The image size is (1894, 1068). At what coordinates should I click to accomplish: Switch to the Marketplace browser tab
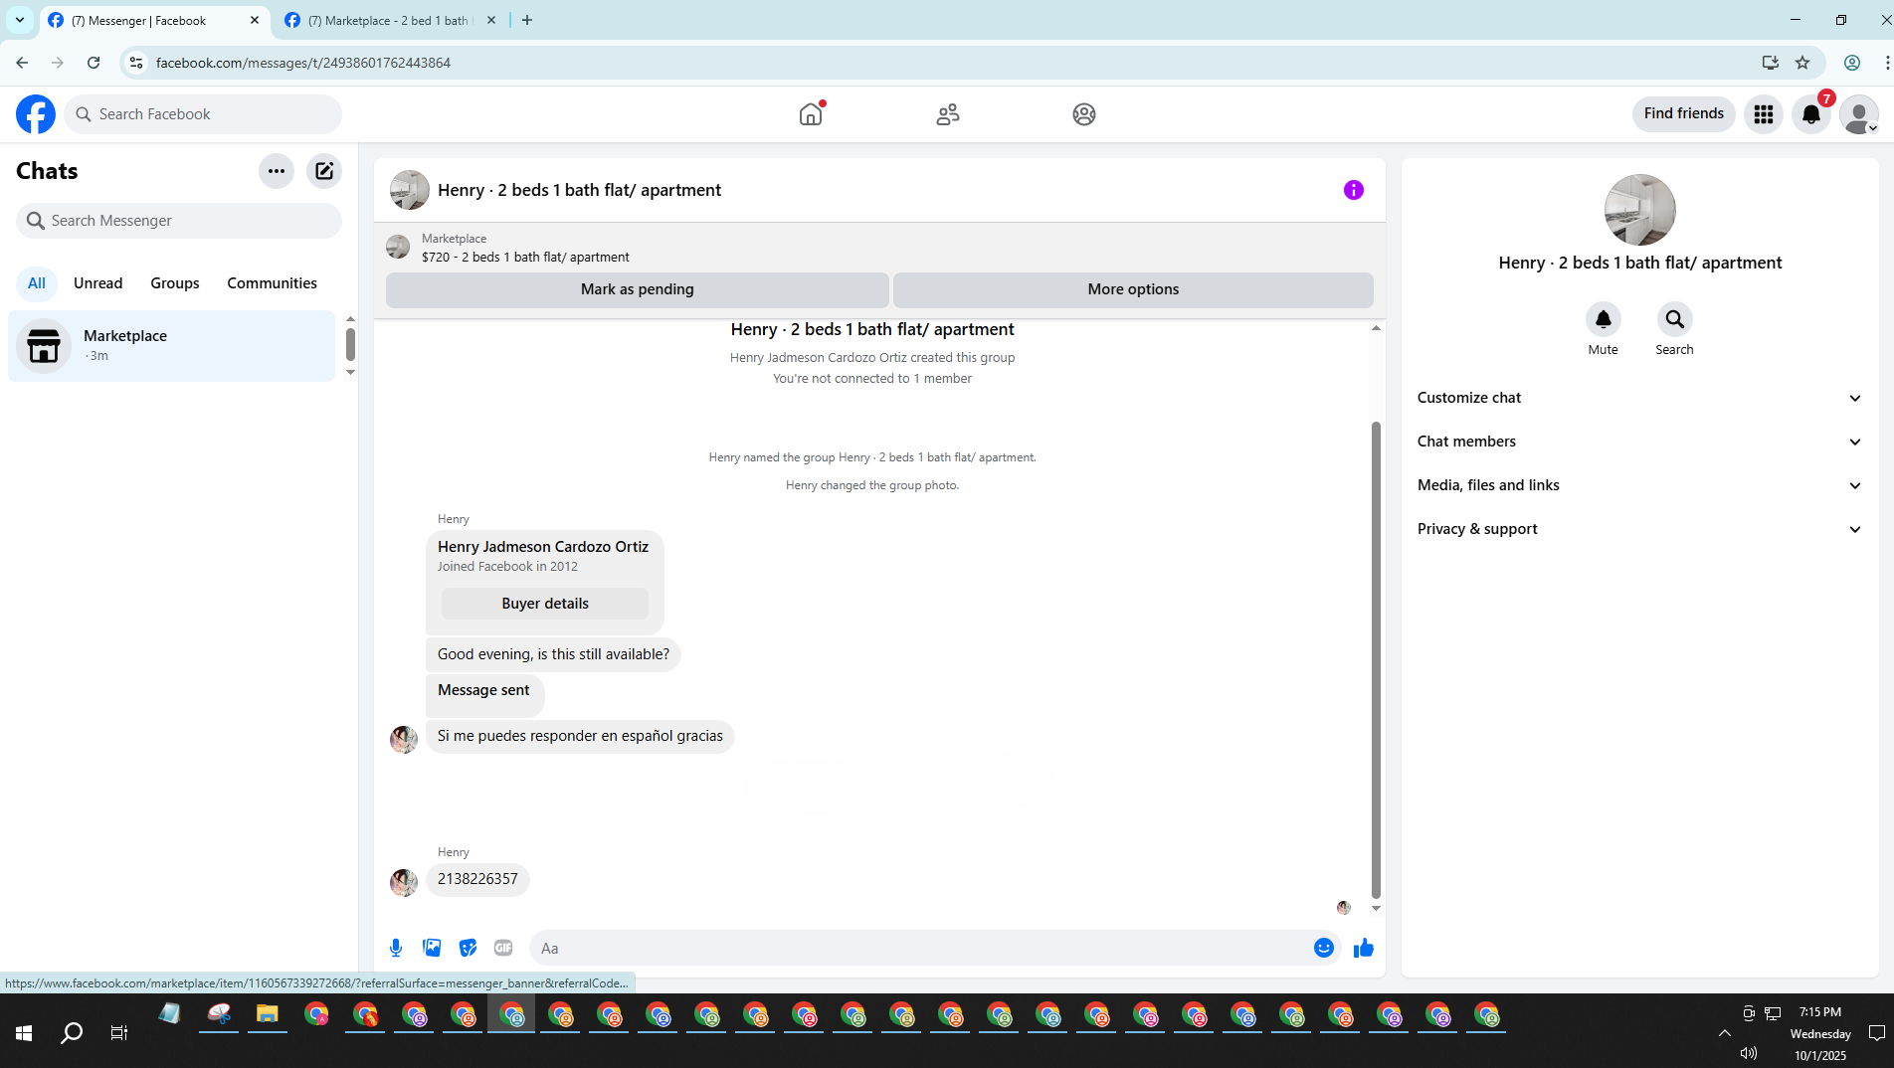pyautogui.click(x=388, y=20)
